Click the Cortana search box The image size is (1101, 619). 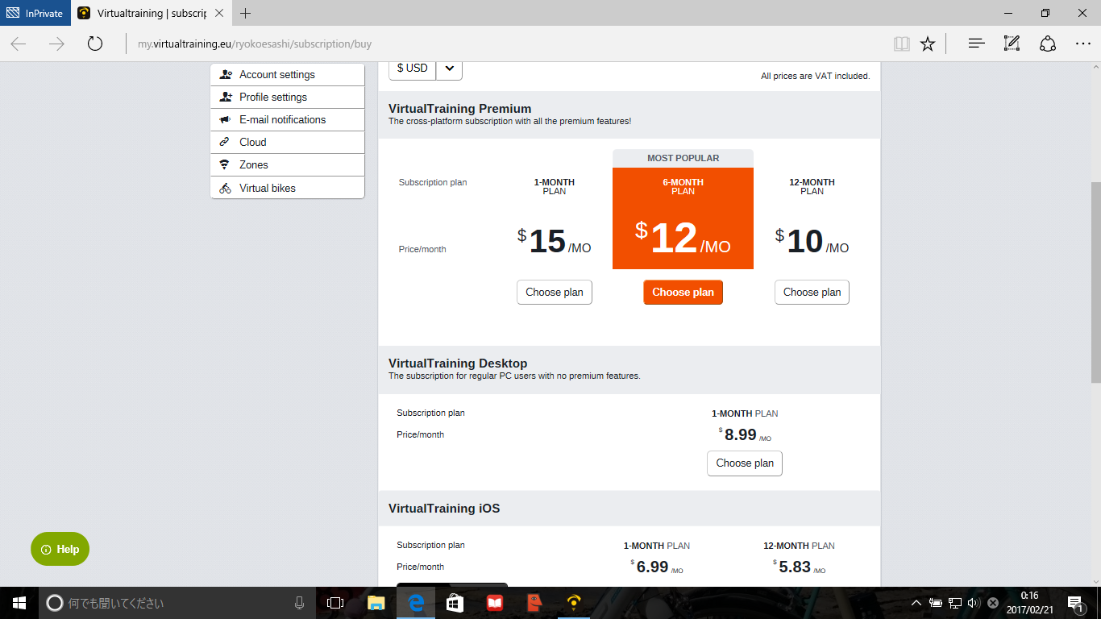(177, 602)
